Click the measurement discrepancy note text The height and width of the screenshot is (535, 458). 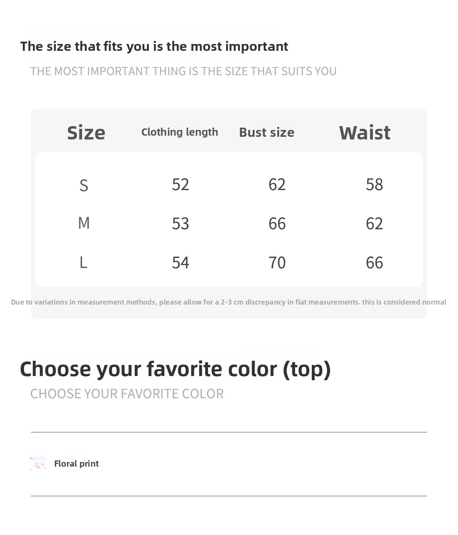coord(229,302)
